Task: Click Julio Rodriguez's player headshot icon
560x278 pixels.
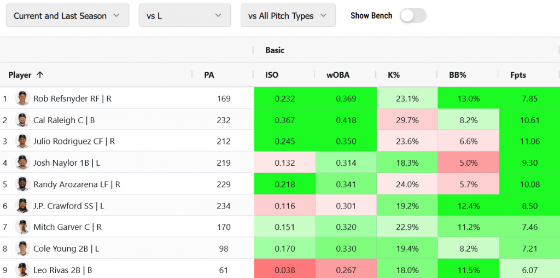Action: coord(22,141)
